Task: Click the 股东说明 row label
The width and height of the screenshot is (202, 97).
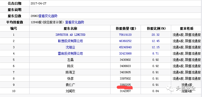Action: pyautogui.click(x=15, y=10)
